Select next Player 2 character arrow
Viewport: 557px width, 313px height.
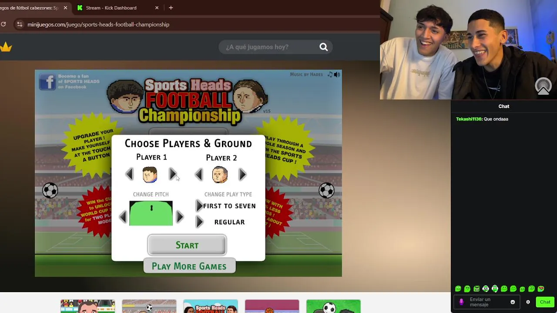[242, 175]
